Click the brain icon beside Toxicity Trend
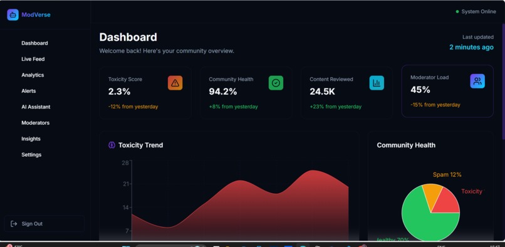Viewport: 505px width, 247px height. (x=112, y=145)
